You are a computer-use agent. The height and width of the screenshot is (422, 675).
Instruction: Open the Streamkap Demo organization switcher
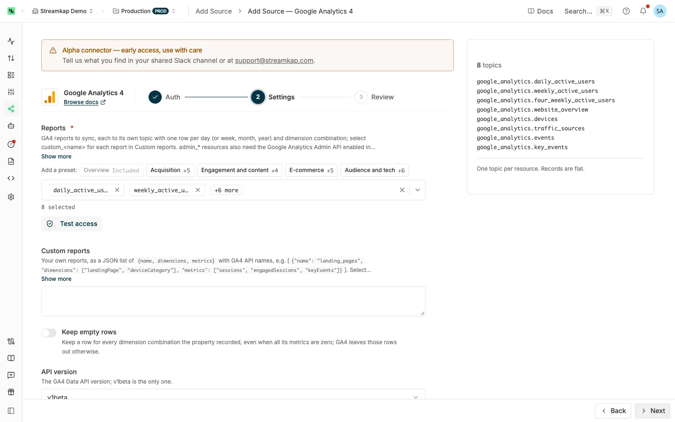[x=63, y=11]
